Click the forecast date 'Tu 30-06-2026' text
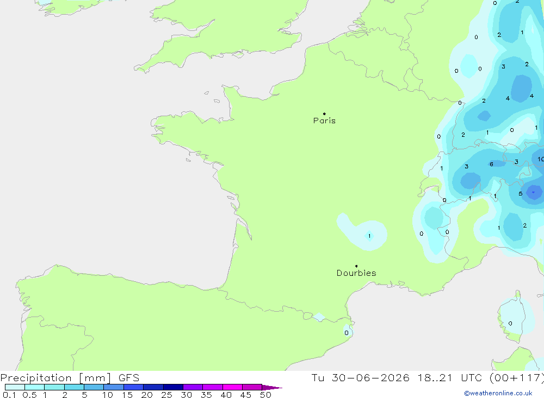This screenshot has width=544, height=398. pos(360,378)
